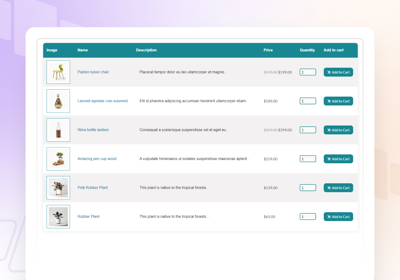Click the Price column header
Image resolution: width=400 pixels, height=280 pixels.
268,50
